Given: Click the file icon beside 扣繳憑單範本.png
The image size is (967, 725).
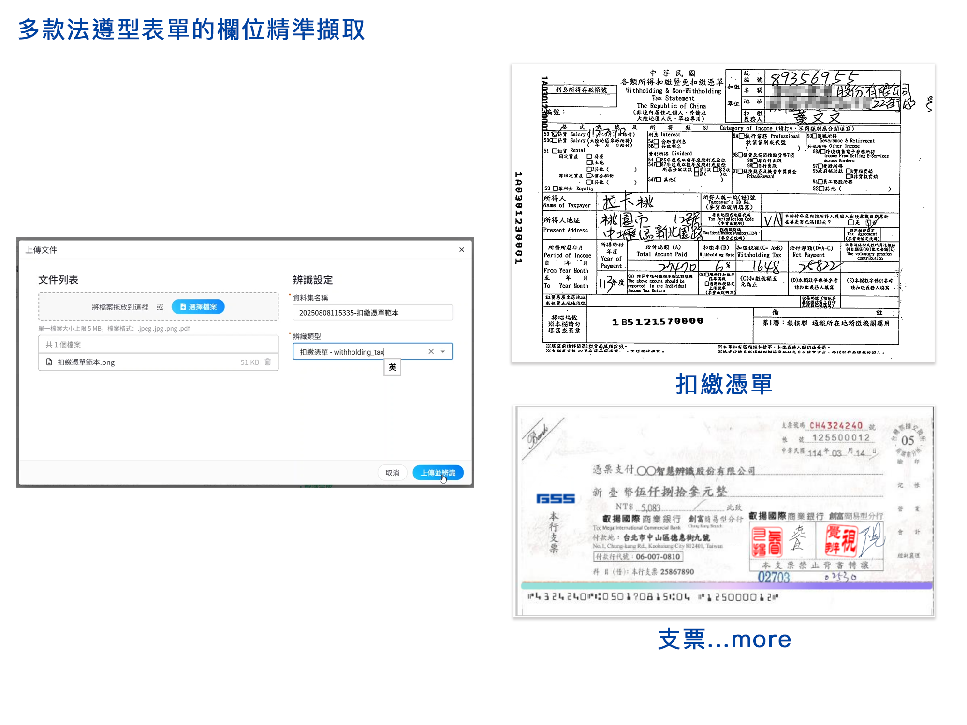Looking at the screenshot, I should 49,362.
